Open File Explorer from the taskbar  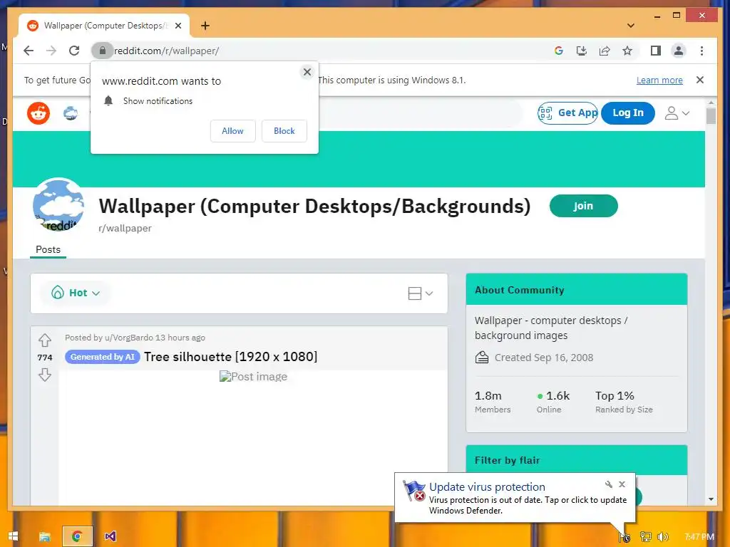coord(45,536)
